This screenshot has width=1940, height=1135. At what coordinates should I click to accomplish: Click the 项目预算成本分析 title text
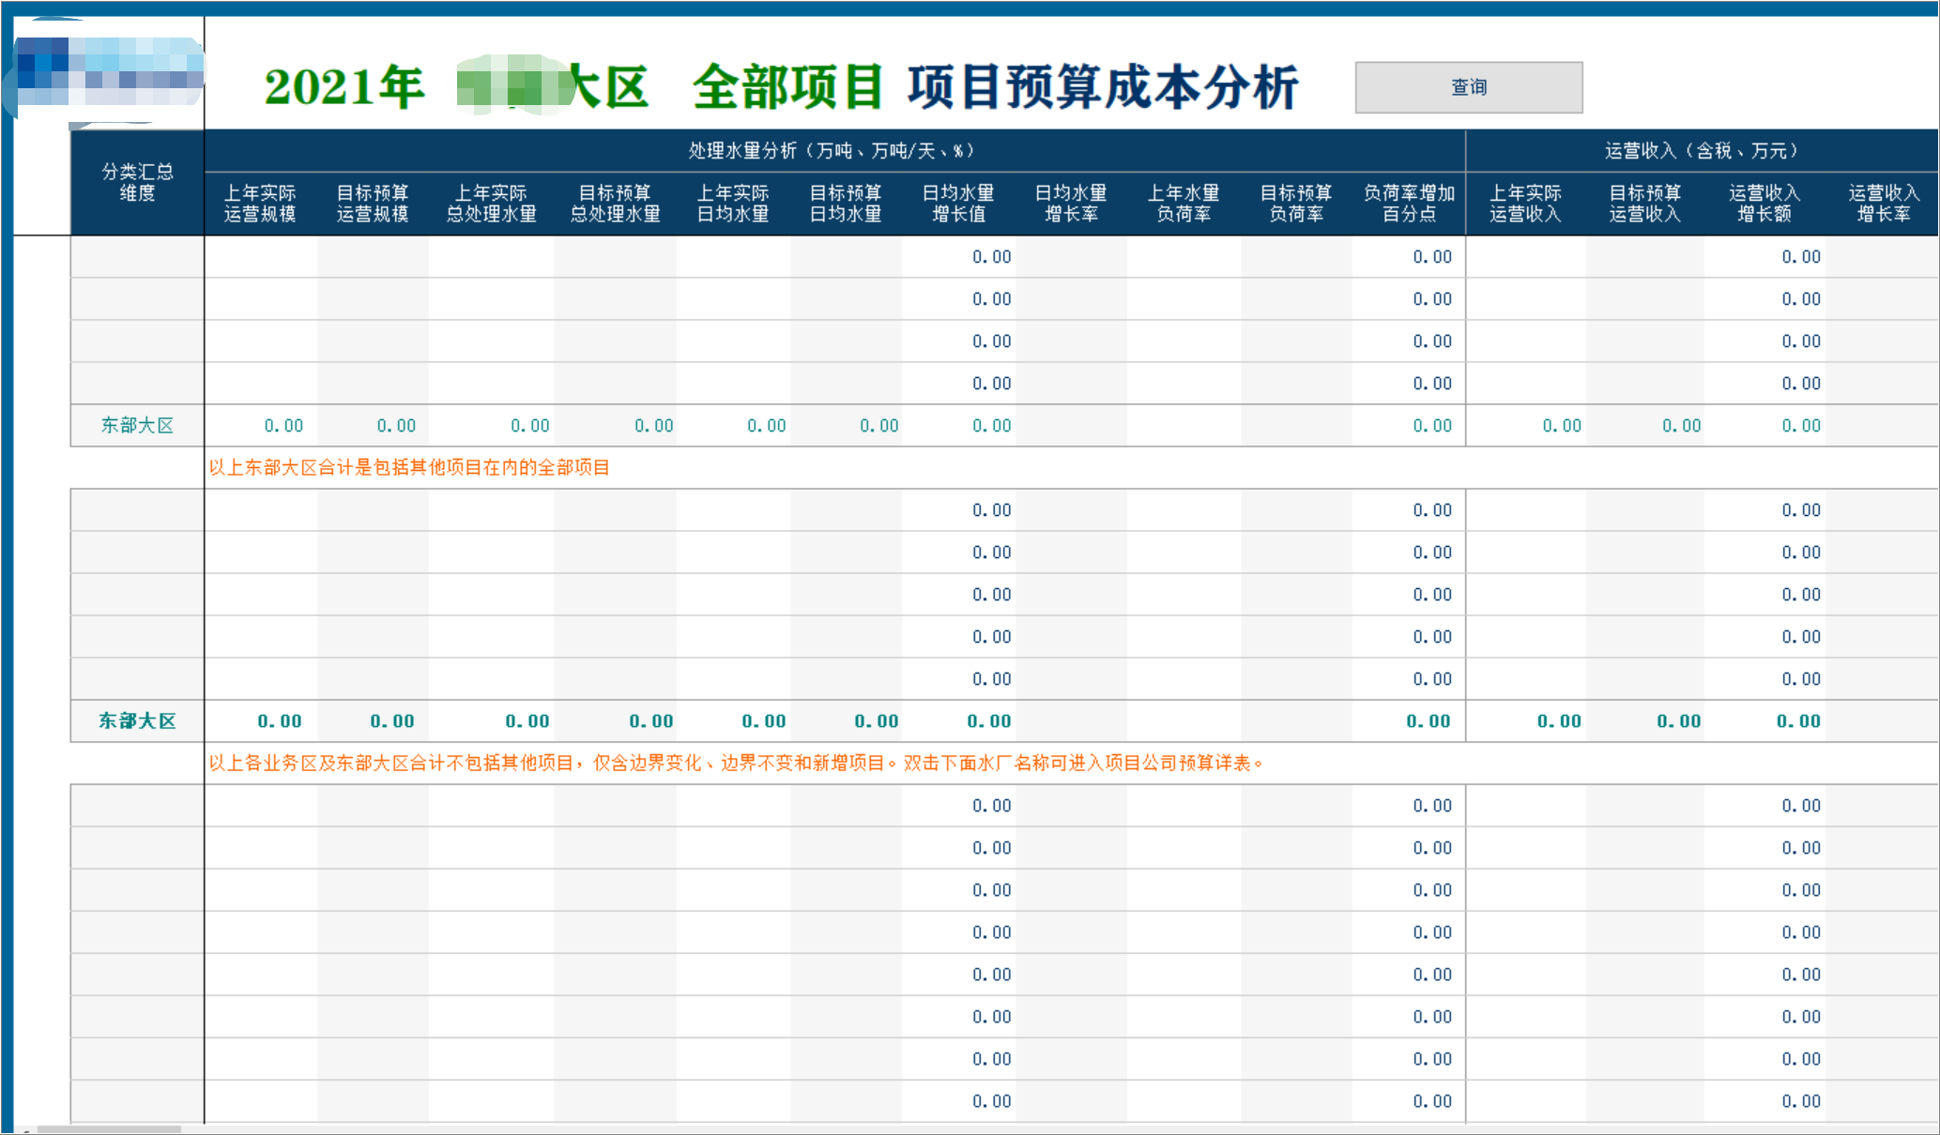coord(1103,87)
